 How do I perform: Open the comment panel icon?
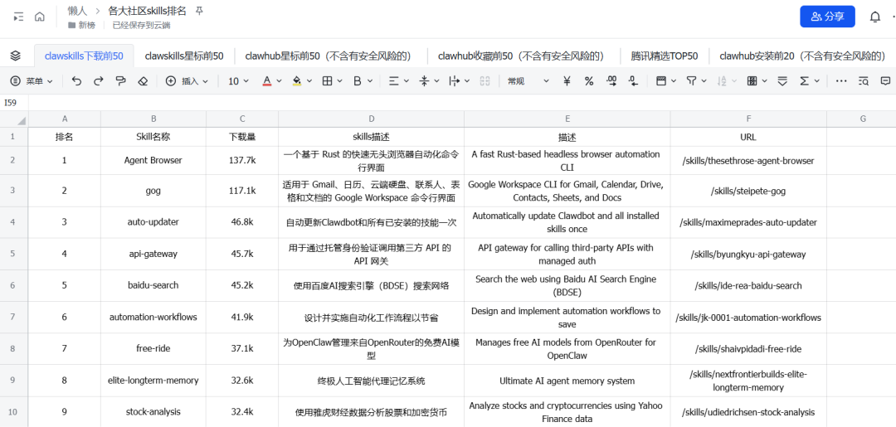pyautogui.click(x=885, y=81)
